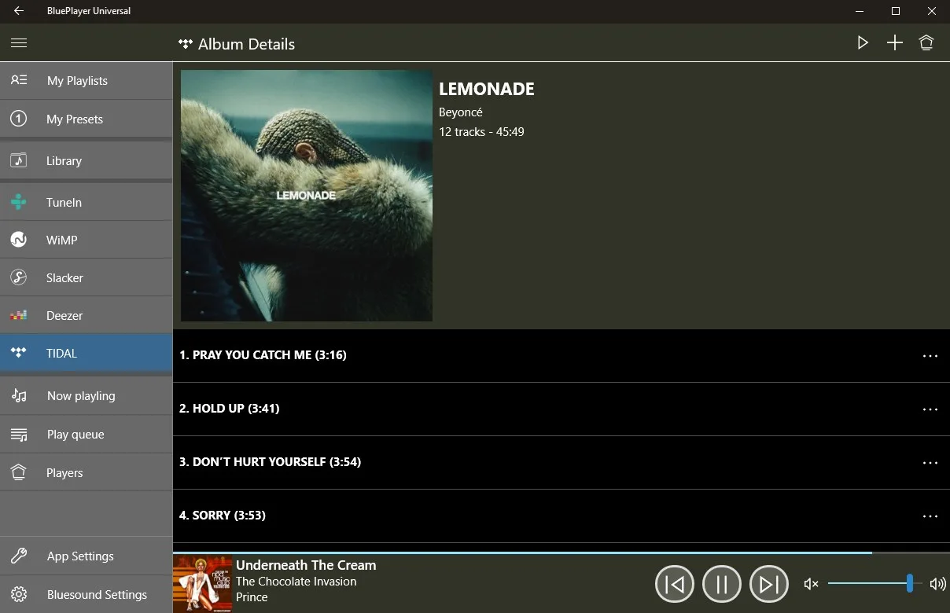Click the Bluesound Settings gear icon
This screenshot has height=613, width=950.
pos(19,594)
